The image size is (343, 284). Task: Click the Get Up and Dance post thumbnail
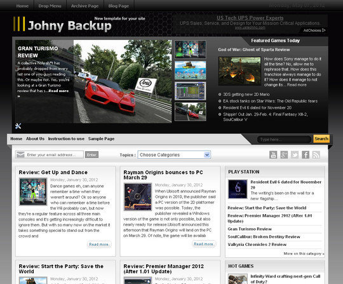pyautogui.click(x=33, y=191)
